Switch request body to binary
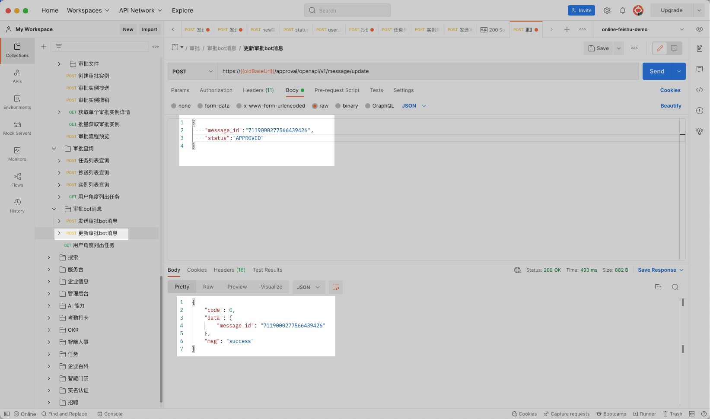710x419 pixels. (x=347, y=105)
